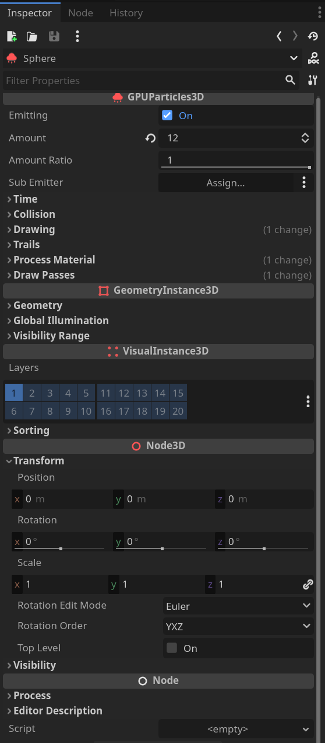Create a new resource icon
325x743 pixels.
click(x=12, y=36)
